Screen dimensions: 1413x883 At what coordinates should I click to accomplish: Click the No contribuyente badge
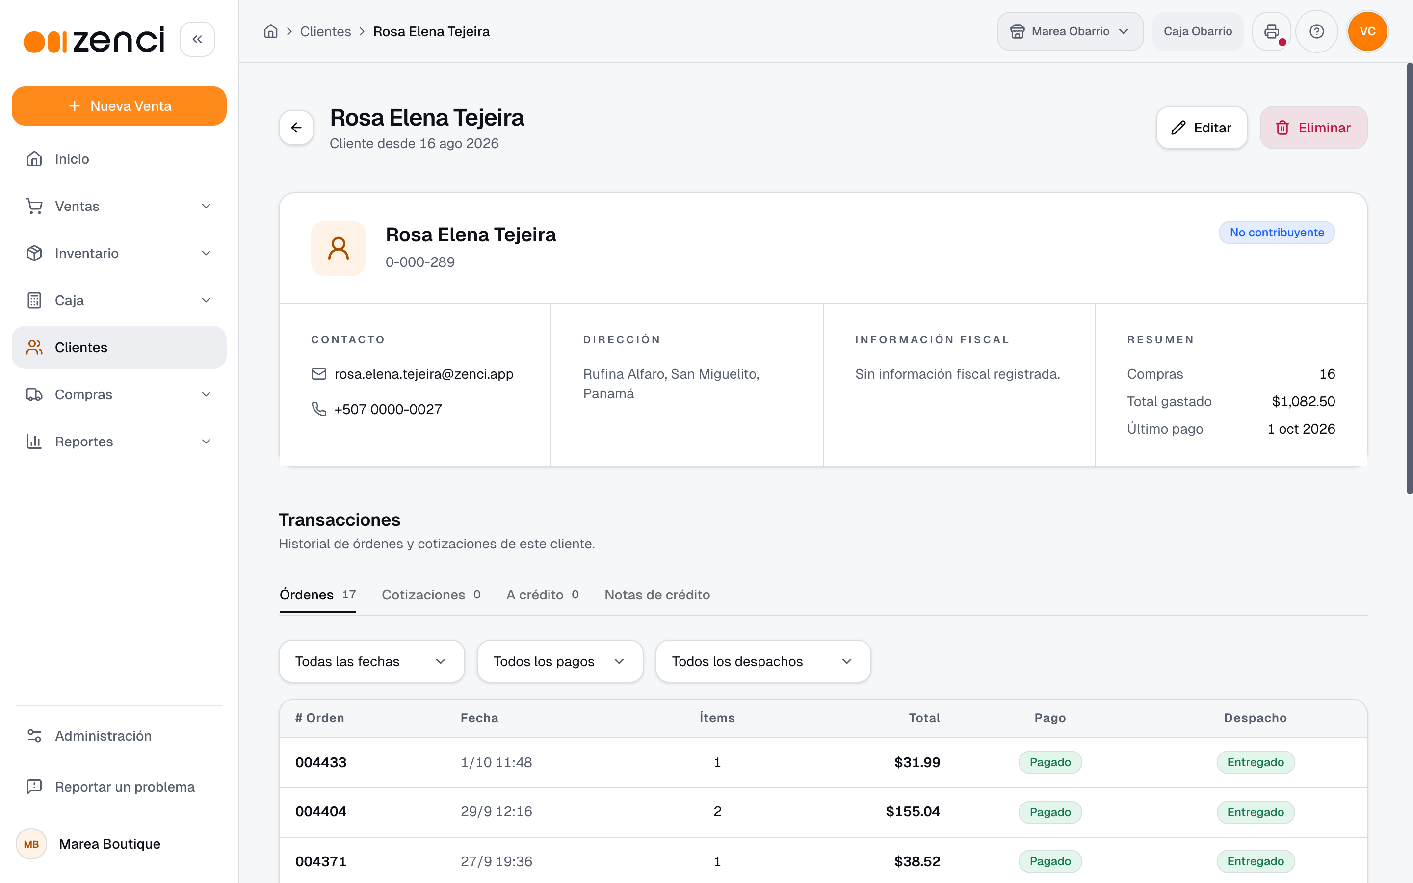(x=1277, y=233)
